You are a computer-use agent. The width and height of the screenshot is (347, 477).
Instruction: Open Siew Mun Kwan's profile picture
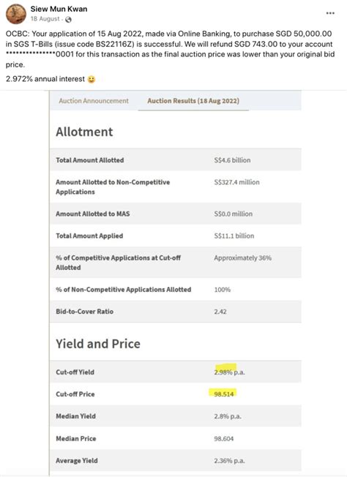(x=16, y=14)
